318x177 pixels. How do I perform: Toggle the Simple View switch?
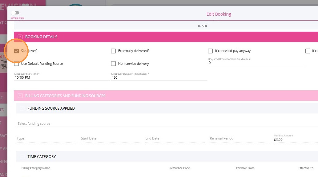[x=15, y=13]
